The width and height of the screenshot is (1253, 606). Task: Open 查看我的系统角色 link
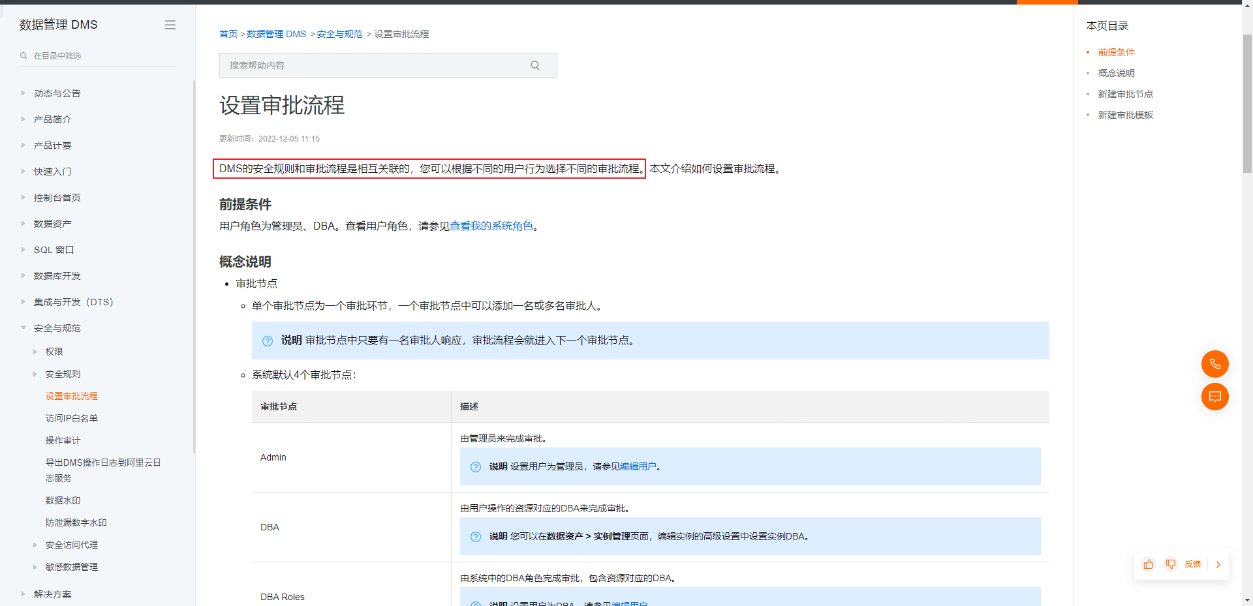[x=491, y=226]
